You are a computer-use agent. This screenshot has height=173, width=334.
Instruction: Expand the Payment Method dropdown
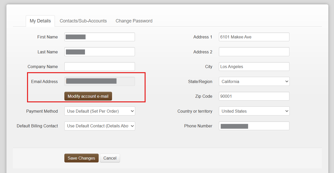[x=100, y=111]
